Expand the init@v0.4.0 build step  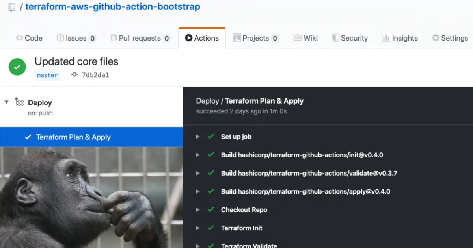click(198, 155)
